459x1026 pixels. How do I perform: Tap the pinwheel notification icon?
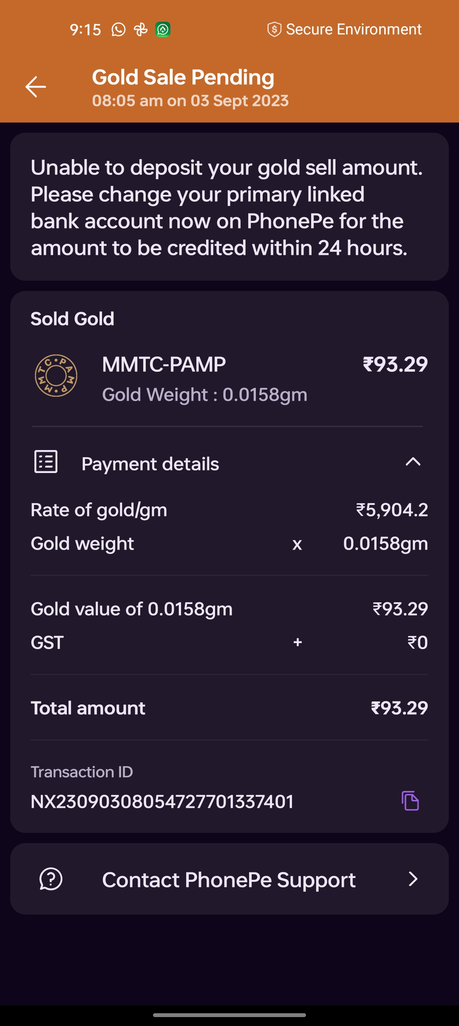141,30
